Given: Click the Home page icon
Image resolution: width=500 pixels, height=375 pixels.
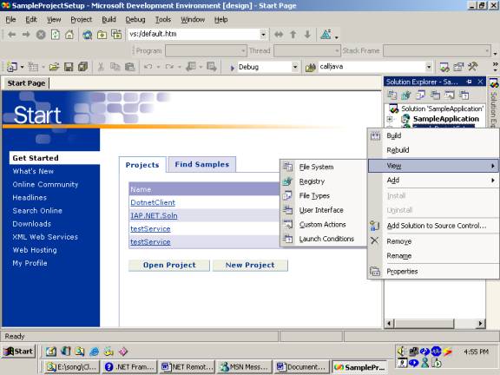Looking at the screenshot, I should click(69, 35).
